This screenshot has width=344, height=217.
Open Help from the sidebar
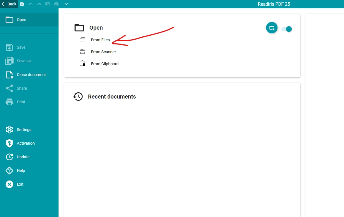21,171
